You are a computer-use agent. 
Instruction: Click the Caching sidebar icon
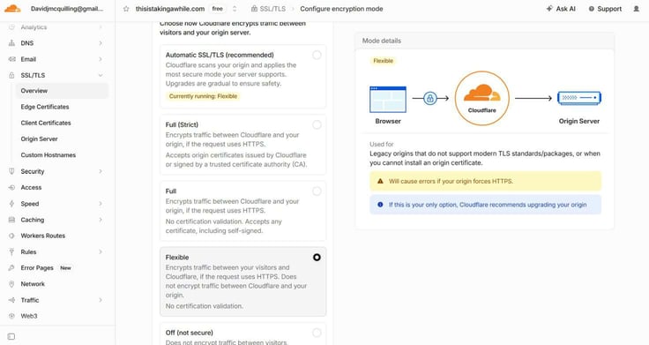click(11, 220)
